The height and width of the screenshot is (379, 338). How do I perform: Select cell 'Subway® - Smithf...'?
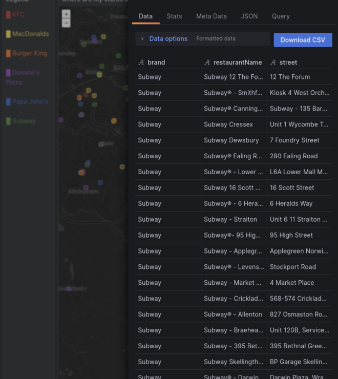click(234, 93)
